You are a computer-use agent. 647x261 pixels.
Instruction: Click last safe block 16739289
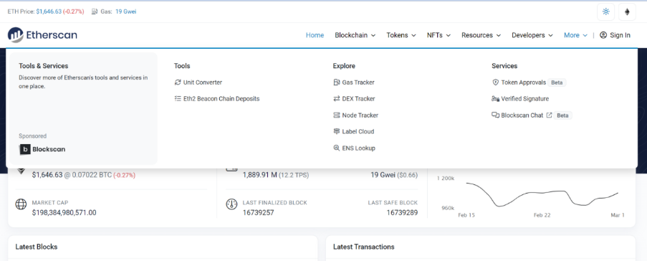click(x=402, y=213)
